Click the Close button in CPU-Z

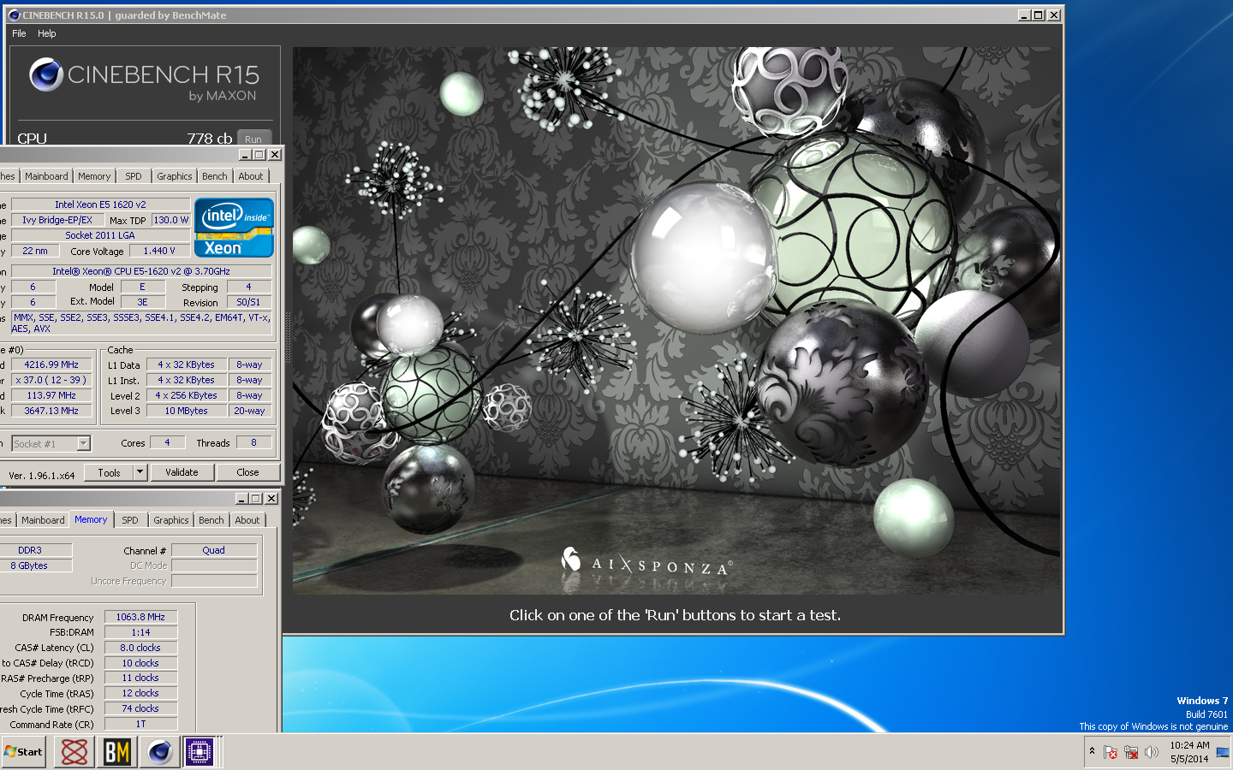point(247,472)
